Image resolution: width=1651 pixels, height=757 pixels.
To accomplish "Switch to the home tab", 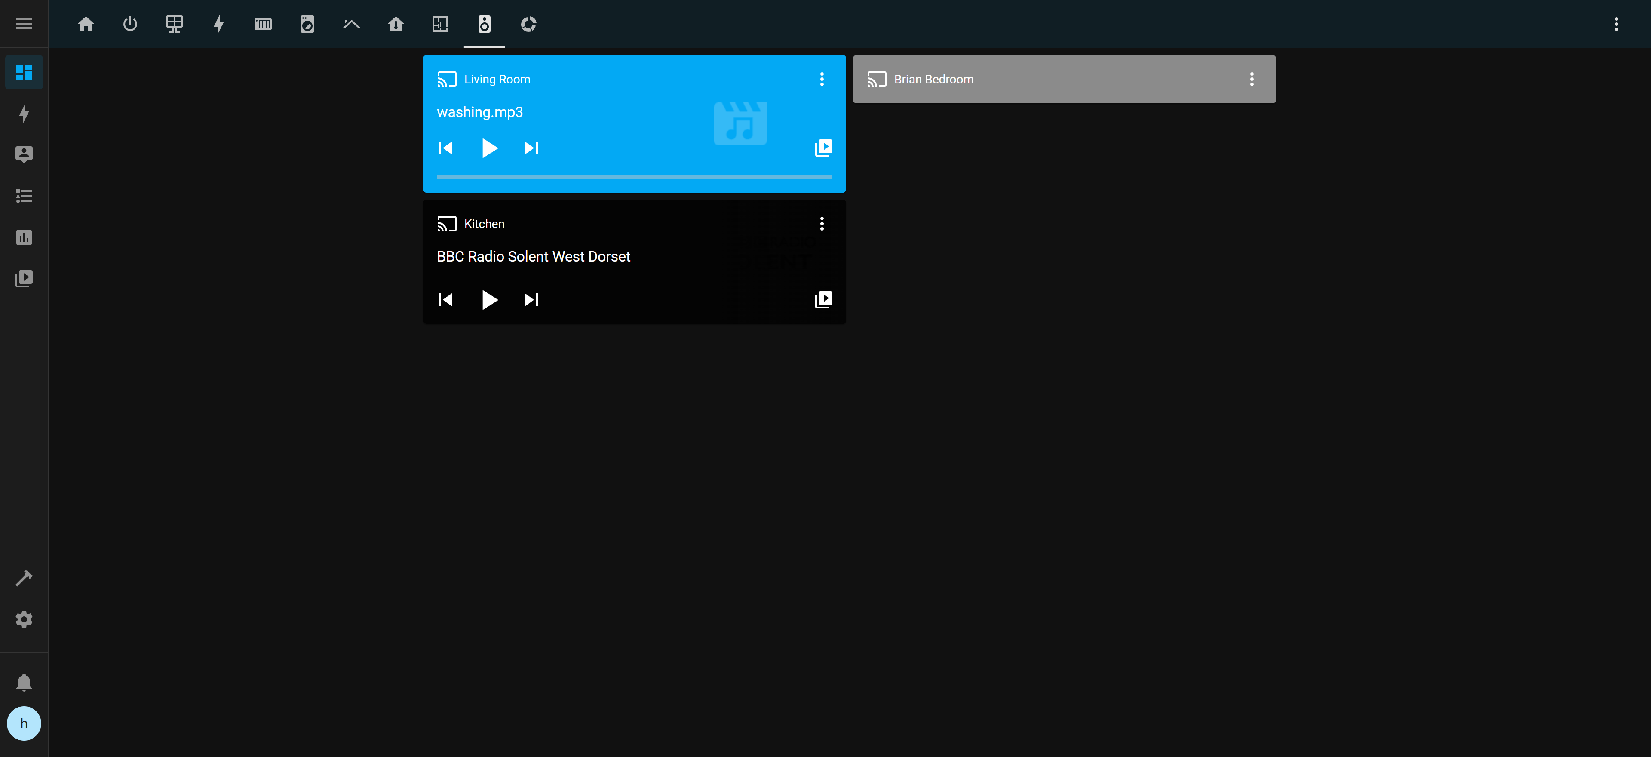I will tap(86, 25).
